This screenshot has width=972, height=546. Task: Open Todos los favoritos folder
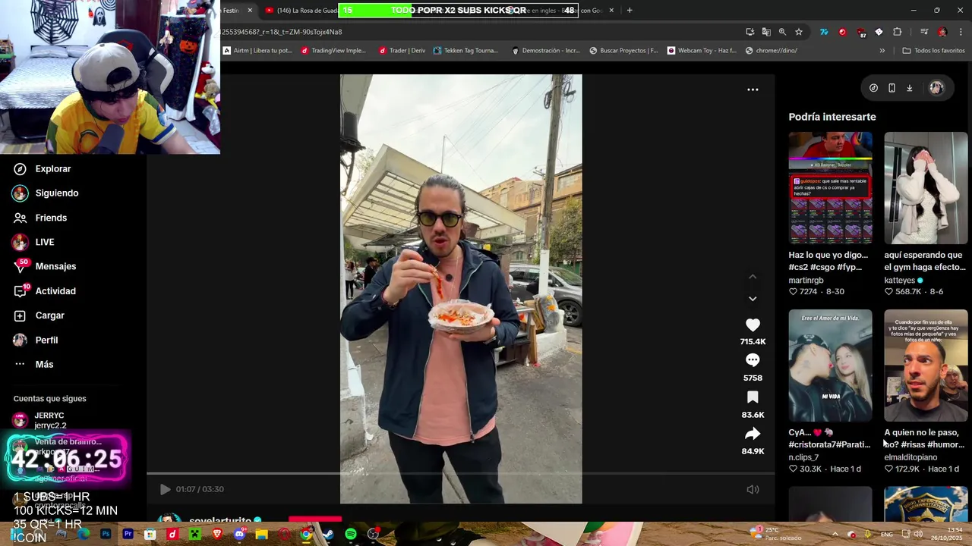(x=933, y=51)
